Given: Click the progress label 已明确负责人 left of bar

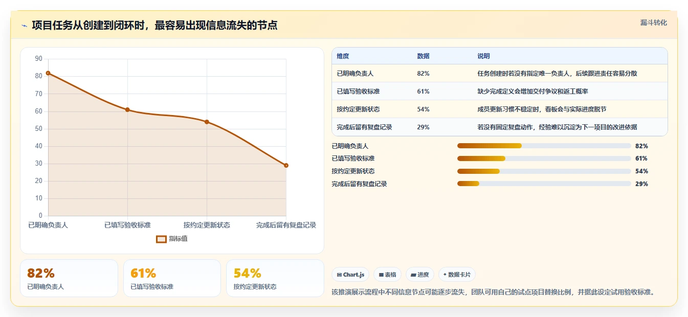Looking at the screenshot, I should click(350, 146).
